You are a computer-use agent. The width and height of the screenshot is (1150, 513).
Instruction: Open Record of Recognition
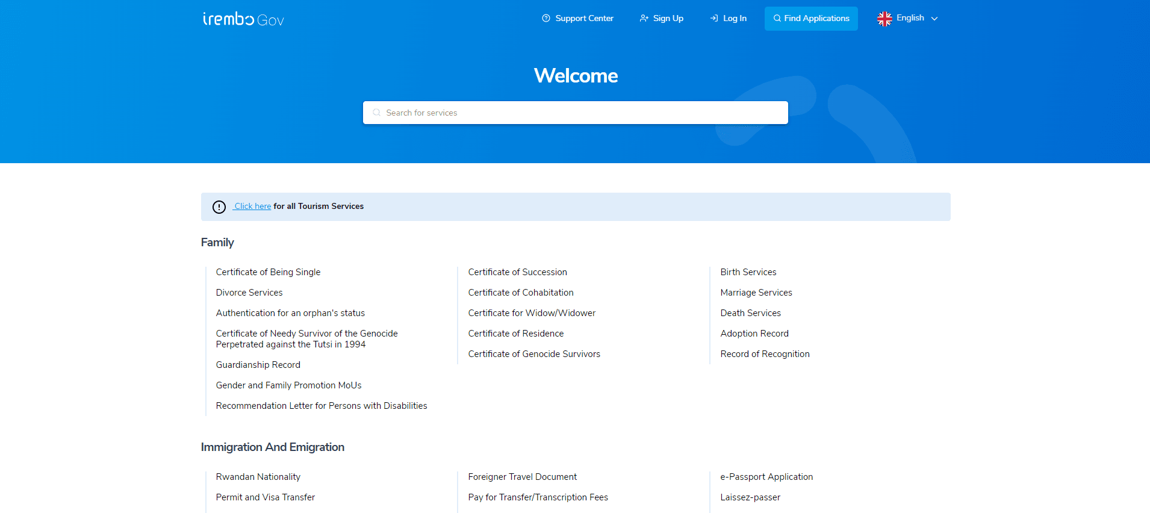point(765,354)
